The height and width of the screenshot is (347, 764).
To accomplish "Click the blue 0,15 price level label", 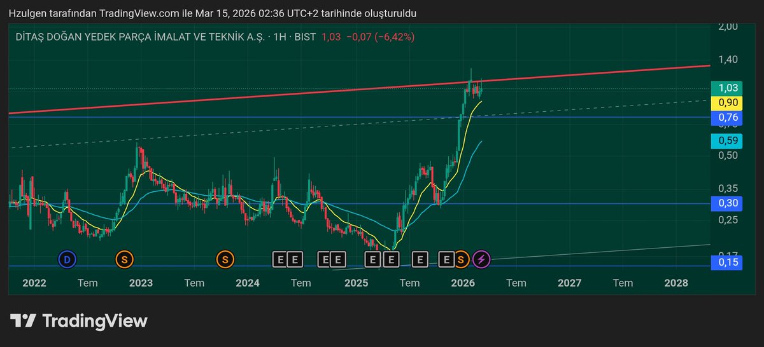I will tap(727, 263).
